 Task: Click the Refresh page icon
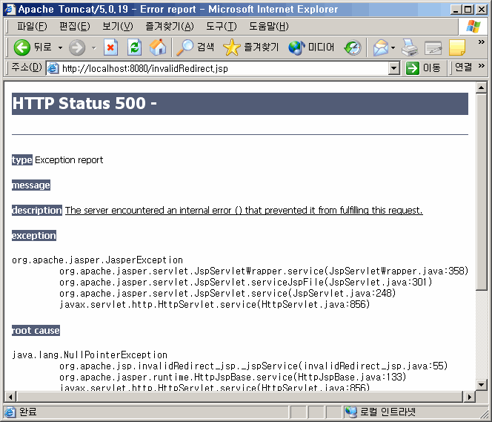[134, 47]
